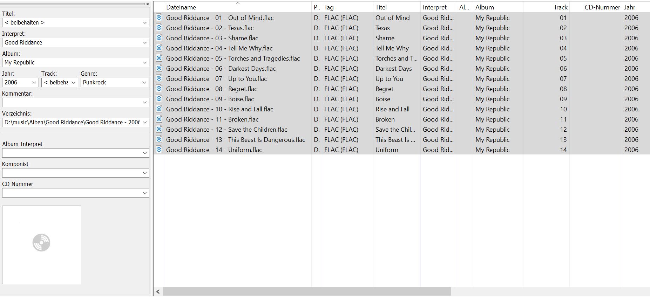Click the Titel cell 'Up to You'
Screen dimensions: 650x297
tap(389, 78)
